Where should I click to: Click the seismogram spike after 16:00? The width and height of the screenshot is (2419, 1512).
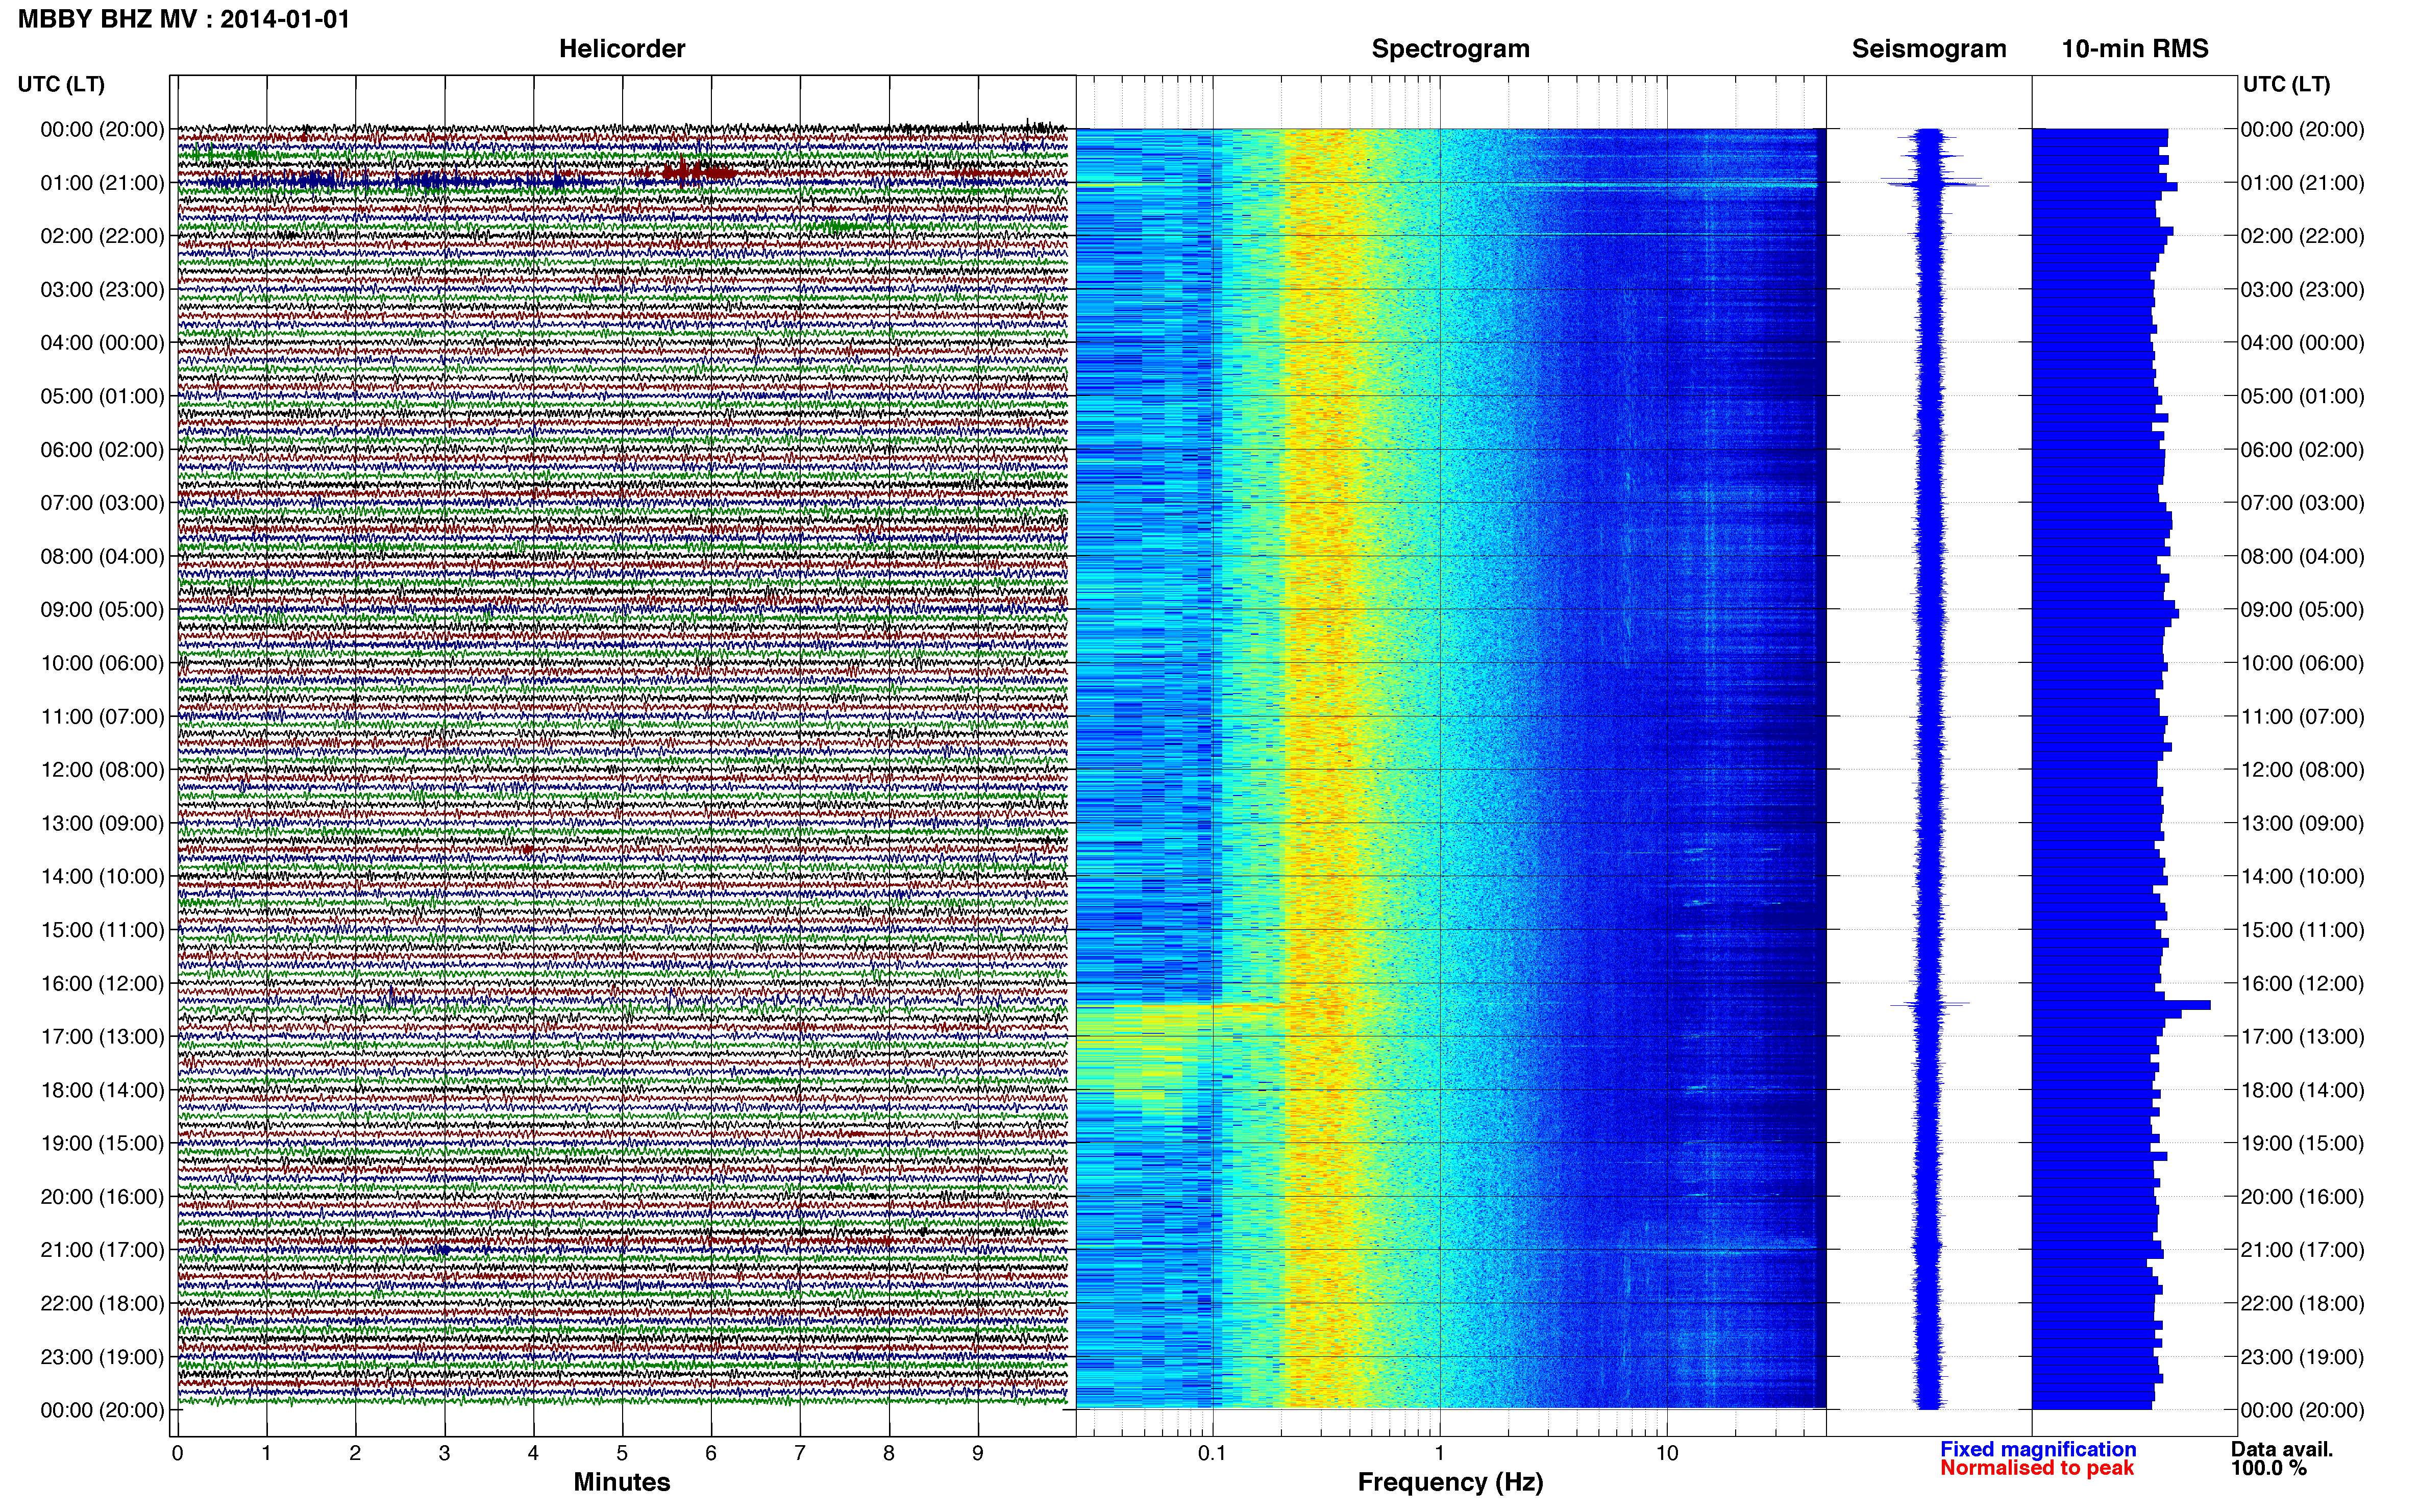(x=1930, y=1004)
